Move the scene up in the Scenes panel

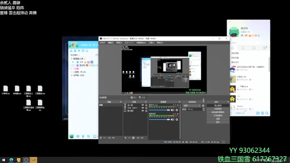click(109, 138)
